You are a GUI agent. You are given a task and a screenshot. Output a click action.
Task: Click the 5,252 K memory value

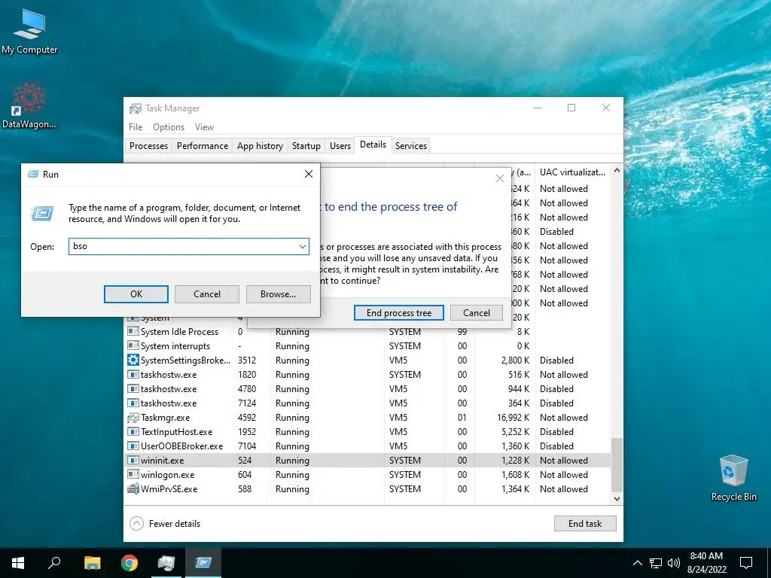click(x=516, y=432)
